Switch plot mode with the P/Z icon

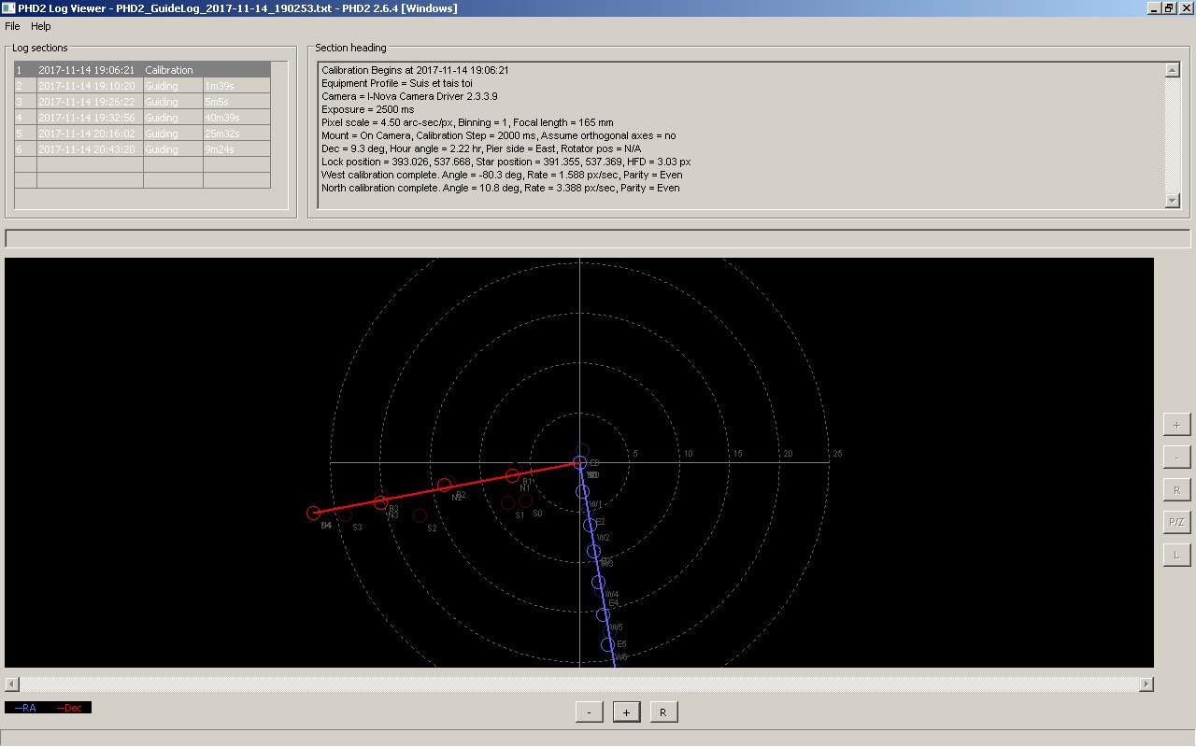(x=1175, y=522)
